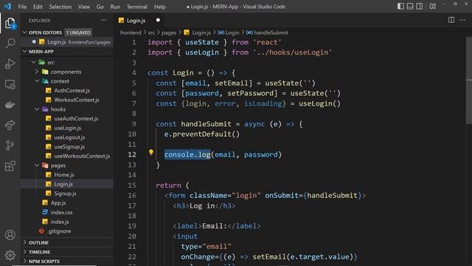Image resolution: width=472 pixels, height=266 pixels.
Task: Click the VS Code logo in title bar
Action: click(7, 6)
